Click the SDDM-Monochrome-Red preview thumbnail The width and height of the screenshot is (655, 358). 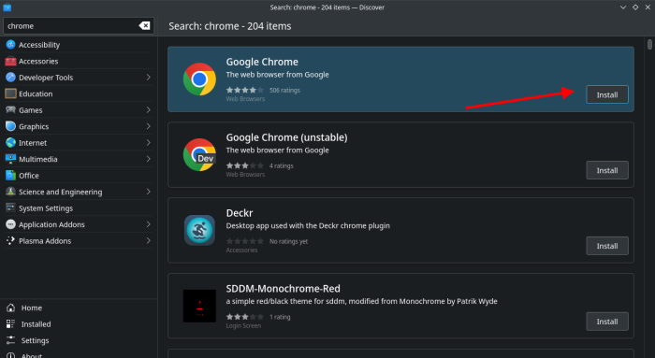coord(199,306)
